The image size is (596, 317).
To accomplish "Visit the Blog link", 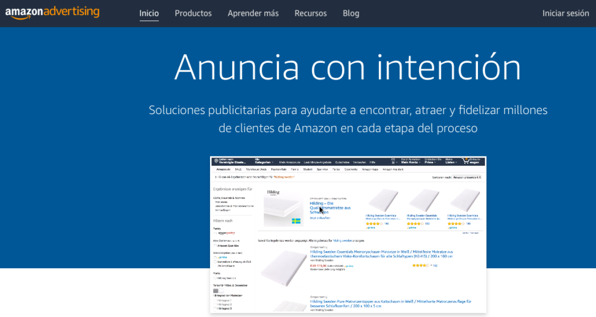I will click(x=351, y=13).
